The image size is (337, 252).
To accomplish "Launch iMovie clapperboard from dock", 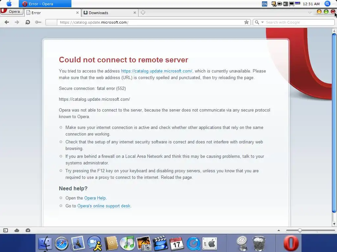I will [x=160, y=243].
